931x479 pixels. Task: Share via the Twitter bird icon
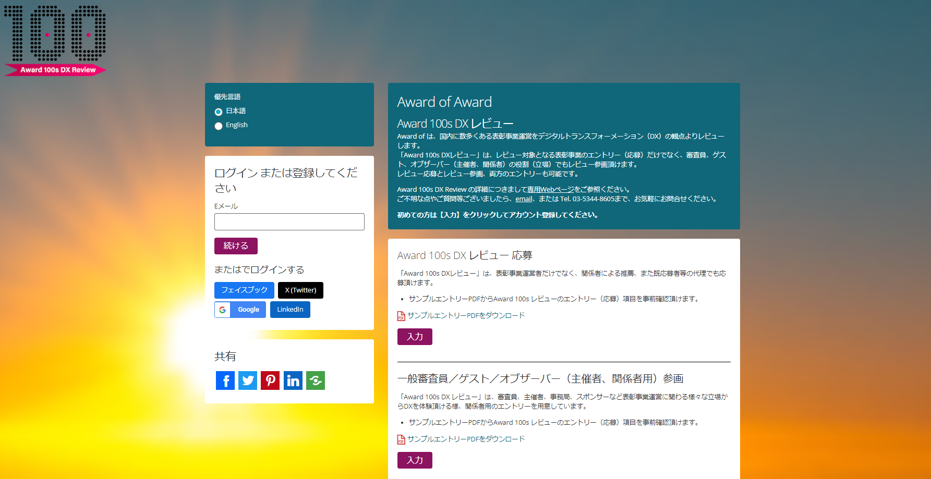pyautogui.click(x=248, y=380)
